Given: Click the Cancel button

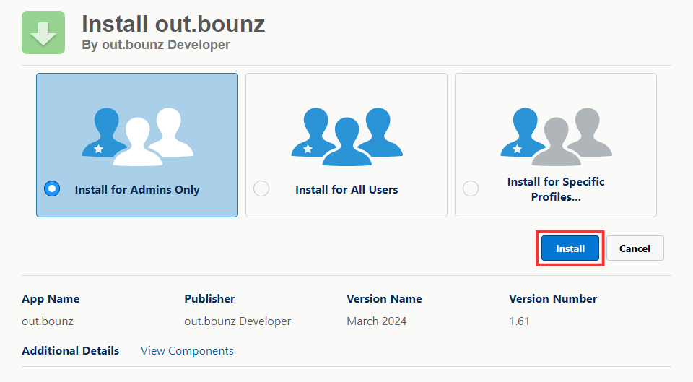Looking at the screenshot, I should [x=635, y=248].
